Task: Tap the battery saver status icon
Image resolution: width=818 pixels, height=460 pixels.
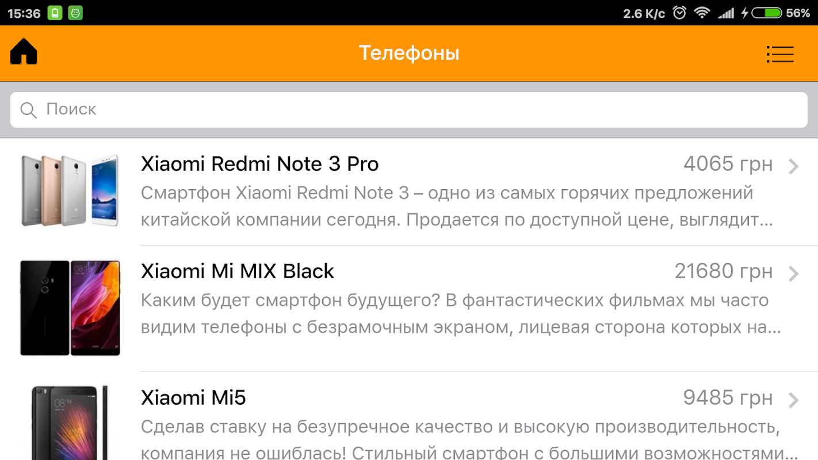Action: click(x=55, y=13)
